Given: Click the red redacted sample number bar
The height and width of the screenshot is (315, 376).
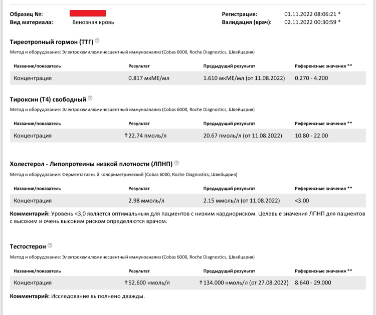Looking at the screenshot, I should pos(87,13).
